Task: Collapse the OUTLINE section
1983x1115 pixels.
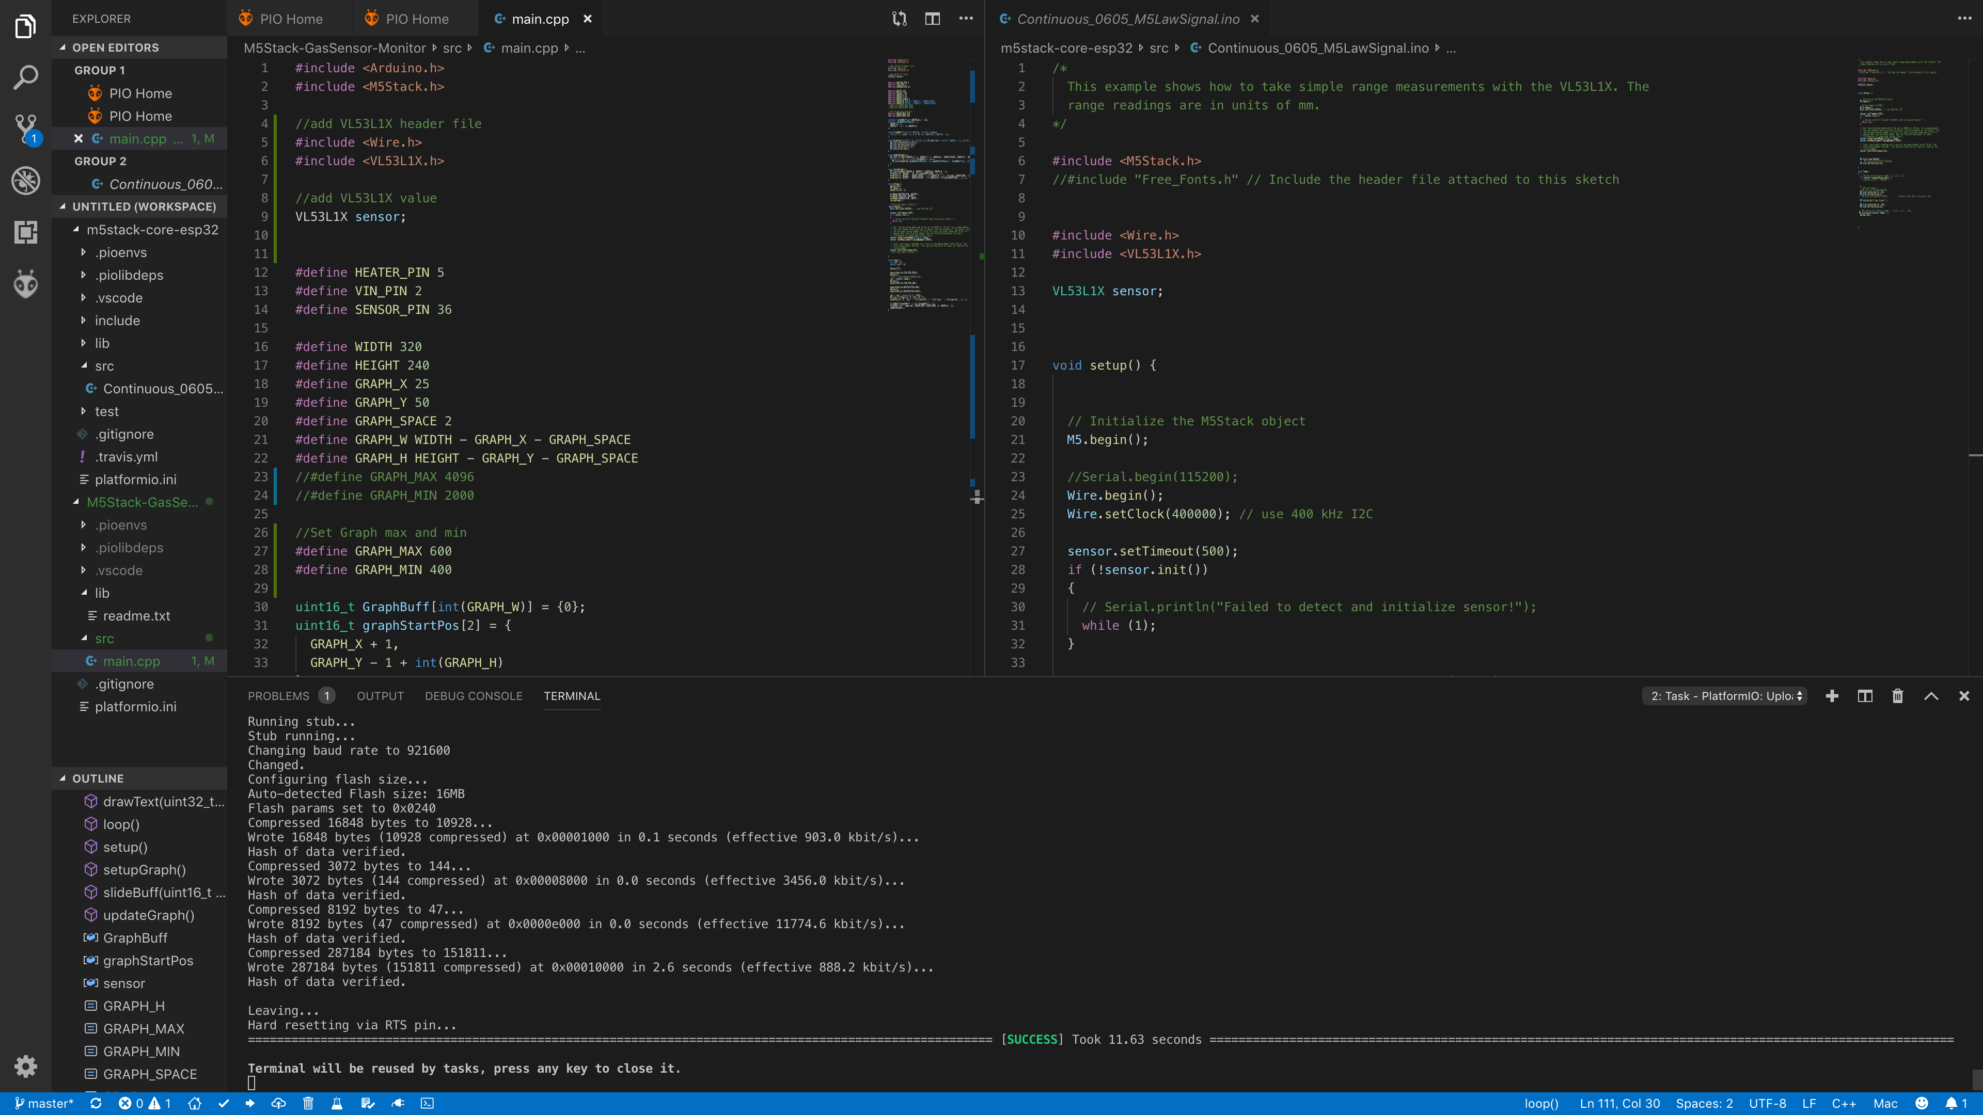Action: point(97,778)
